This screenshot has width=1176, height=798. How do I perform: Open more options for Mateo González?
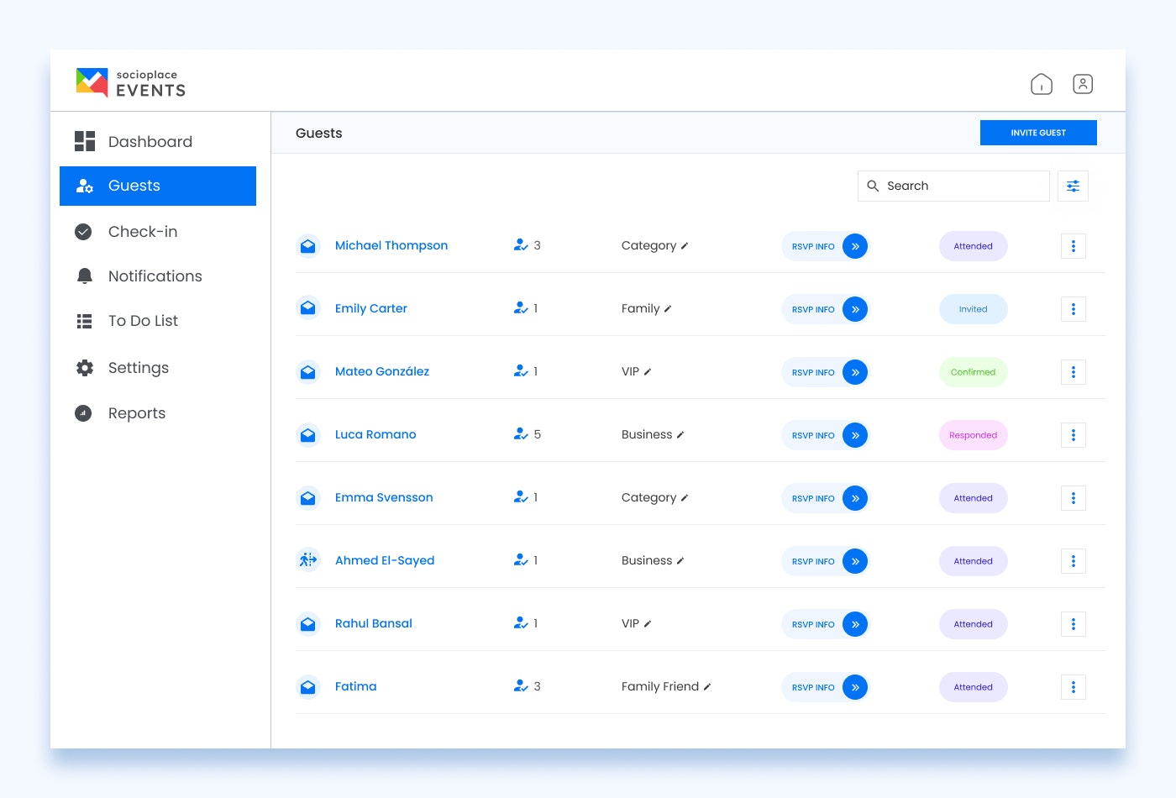1074,372
